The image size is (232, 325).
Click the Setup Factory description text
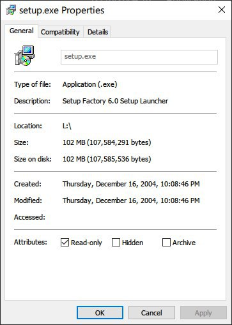point(115,101)
